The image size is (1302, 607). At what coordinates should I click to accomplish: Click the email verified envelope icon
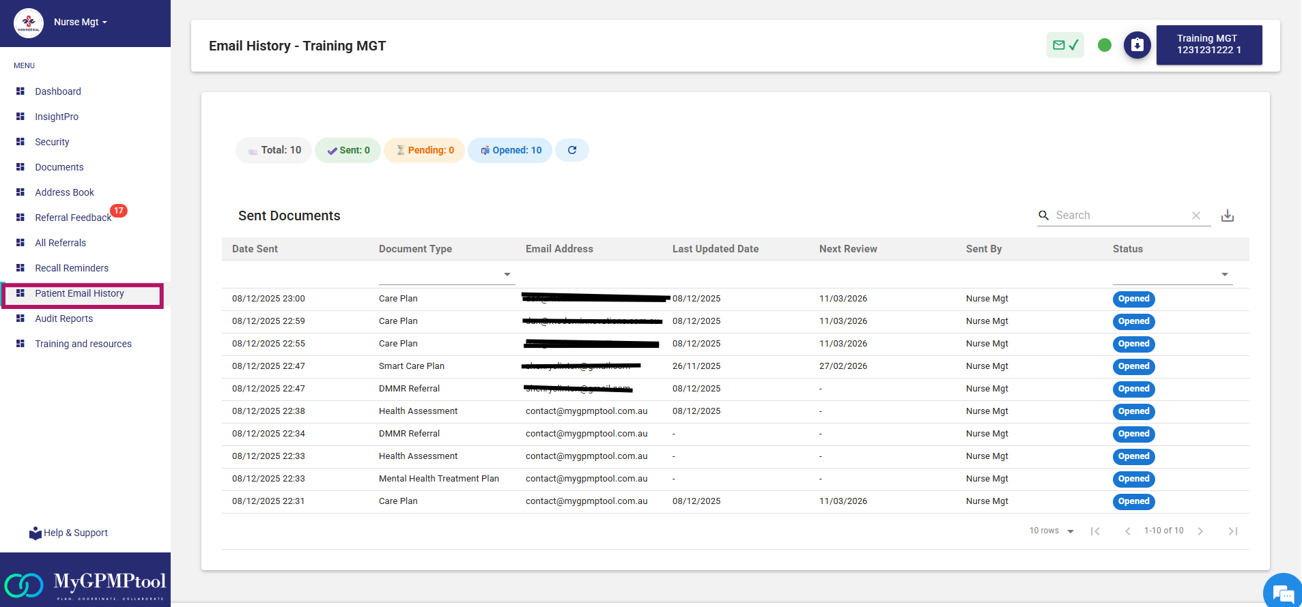(x=1064, y=45)
